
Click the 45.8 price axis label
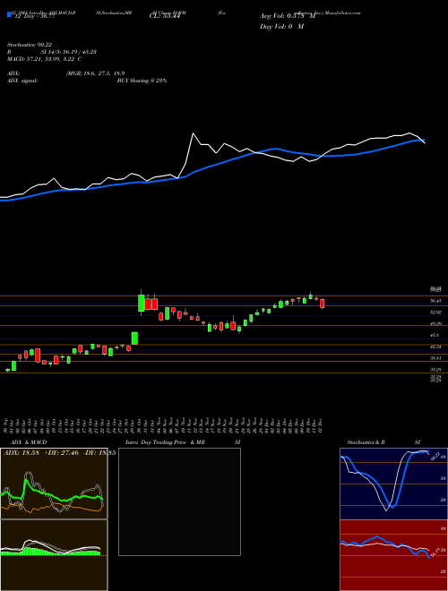(435, 335)
